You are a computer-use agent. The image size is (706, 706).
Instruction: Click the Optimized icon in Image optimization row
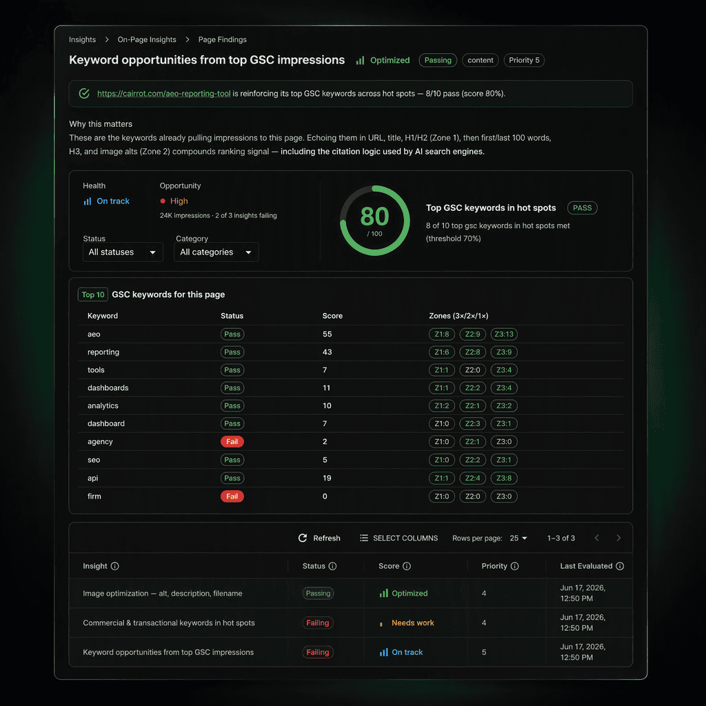(383, 594)
